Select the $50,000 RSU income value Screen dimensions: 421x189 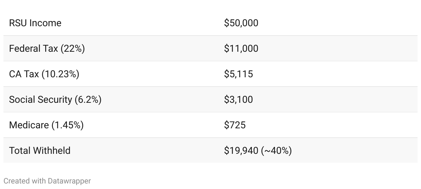point(241,23)
